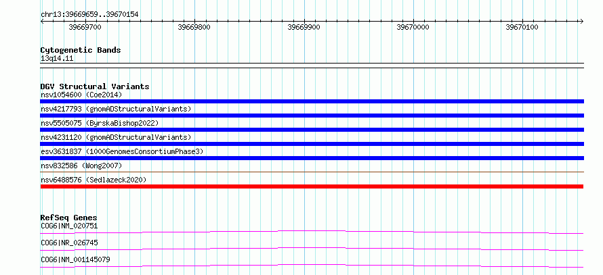
Task: Click the blue bar under nsv5505075
Action: [x=312, y=130]
